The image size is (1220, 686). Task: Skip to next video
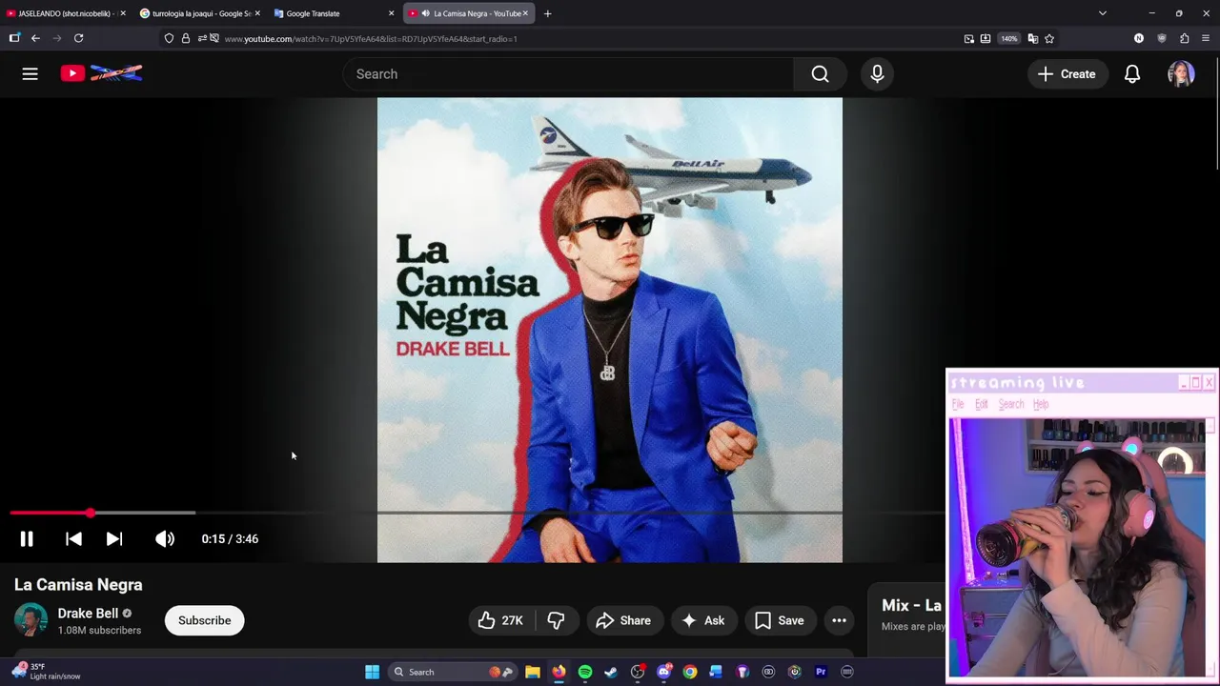113,538
